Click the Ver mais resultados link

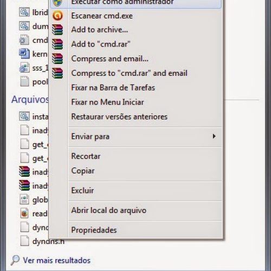[57, 260]
